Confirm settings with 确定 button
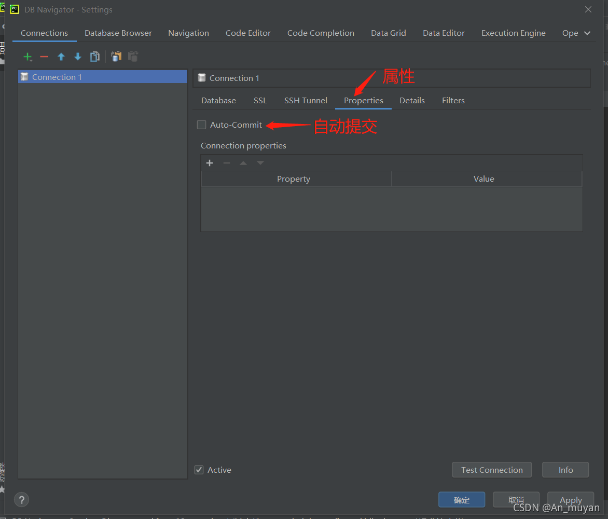The height and width of the screenshot is (519, 608). click(x=461, y=500)
